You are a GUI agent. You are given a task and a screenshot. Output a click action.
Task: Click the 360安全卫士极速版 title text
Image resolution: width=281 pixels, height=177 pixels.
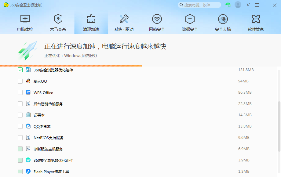pos(25,5)
